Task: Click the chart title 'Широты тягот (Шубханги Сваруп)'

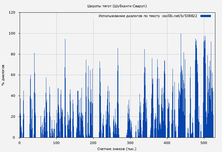Action: [x=117, y=6]
